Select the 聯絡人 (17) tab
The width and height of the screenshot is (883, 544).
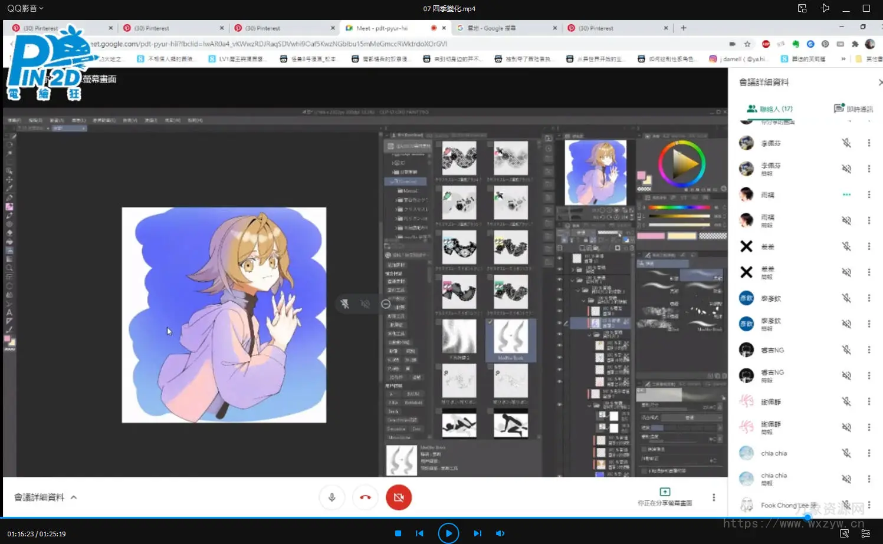pos(770,109)
